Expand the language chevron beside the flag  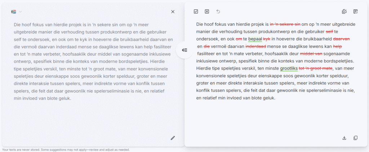21,12
